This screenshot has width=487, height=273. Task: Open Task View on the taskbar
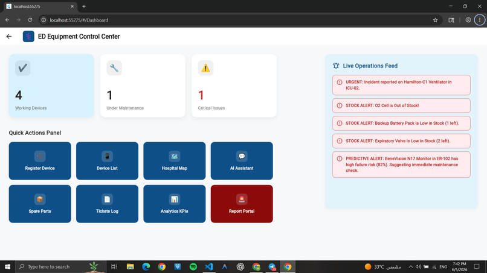114,266
